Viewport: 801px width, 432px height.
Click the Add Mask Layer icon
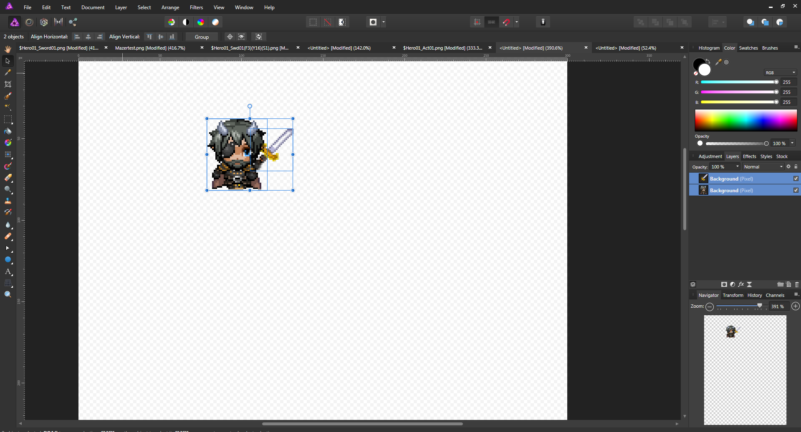click(724, 284)
